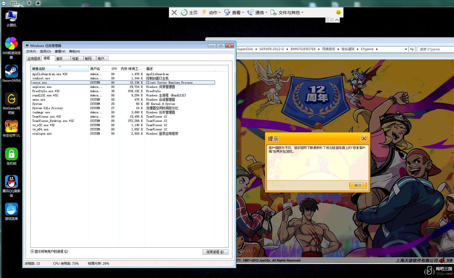This screenshot has width=454, height=278.
Task: Open Task Manager 帮助(H) menu
Action: pos(75,51)
